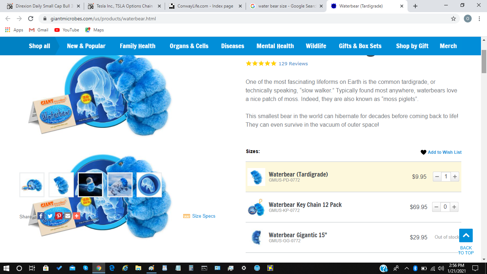Reload the page in Chrome
This screenshot has height=274, width=487.
31,19
